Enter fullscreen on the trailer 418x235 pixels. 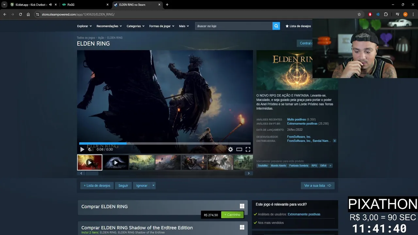coord(248,149)
